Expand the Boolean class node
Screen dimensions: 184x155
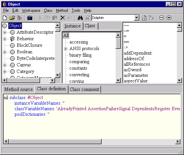coord(5,52)
